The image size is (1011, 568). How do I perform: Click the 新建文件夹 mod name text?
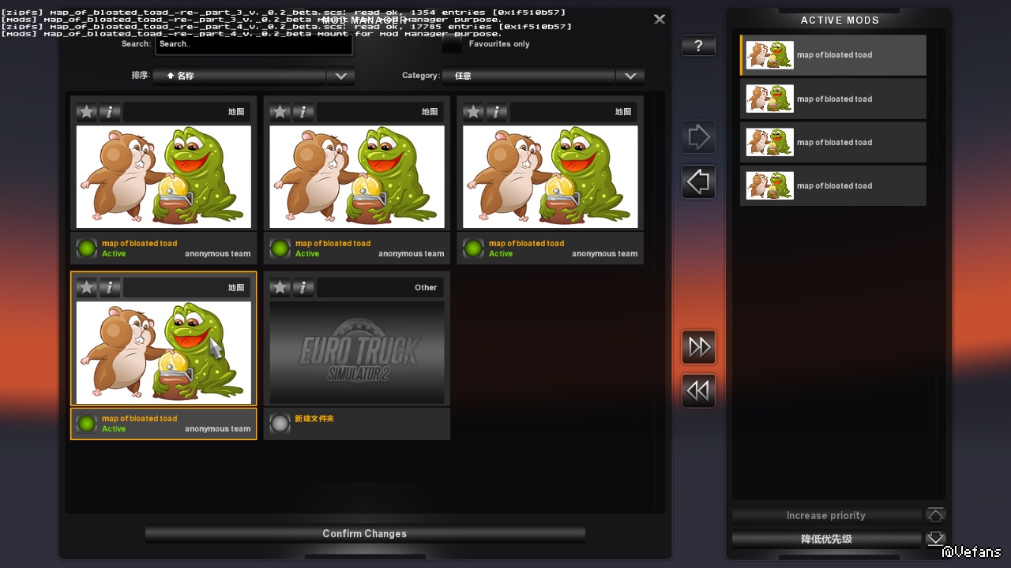click(x=314, y=419)
